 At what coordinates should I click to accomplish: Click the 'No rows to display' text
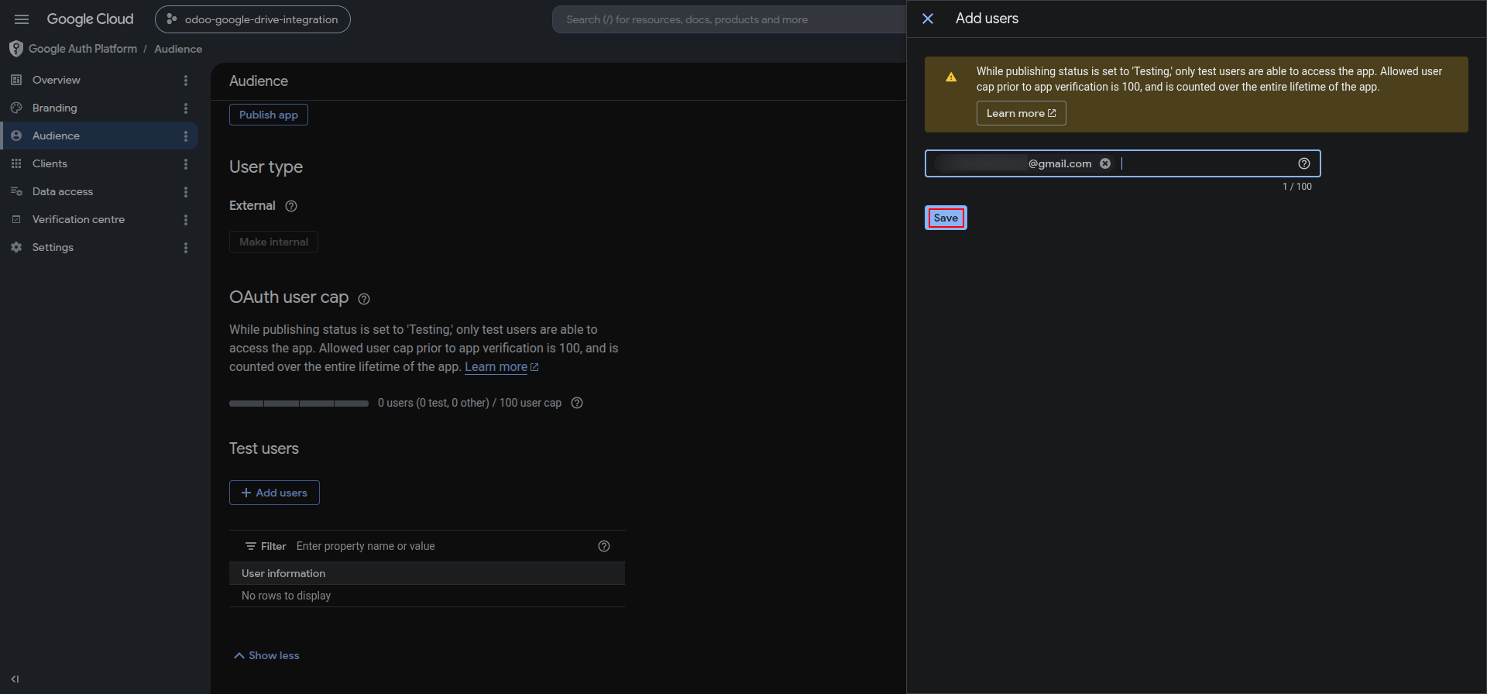(286, 596)
